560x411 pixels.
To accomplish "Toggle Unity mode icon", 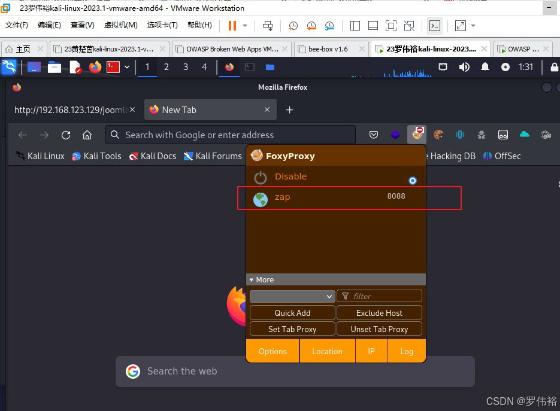I will point(409,26).
